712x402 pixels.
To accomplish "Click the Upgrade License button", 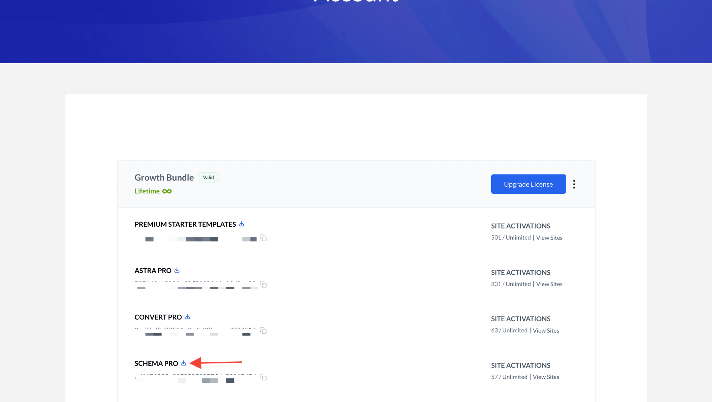I will coord(528,184).
